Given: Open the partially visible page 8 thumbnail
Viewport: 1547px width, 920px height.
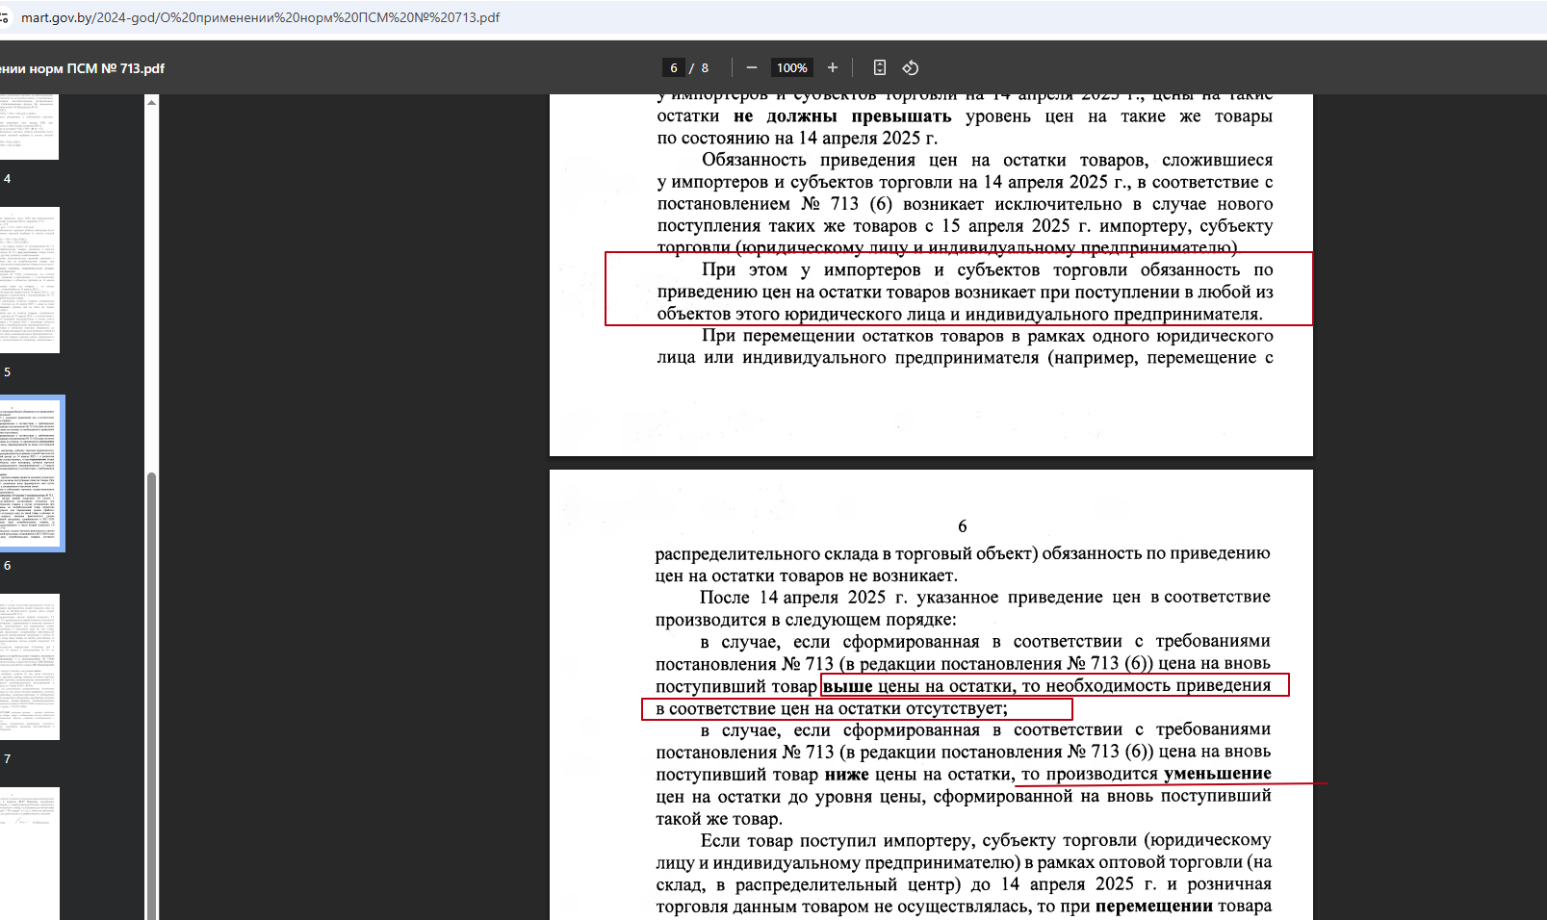Looking at the screenshot, I should (29, 852).
